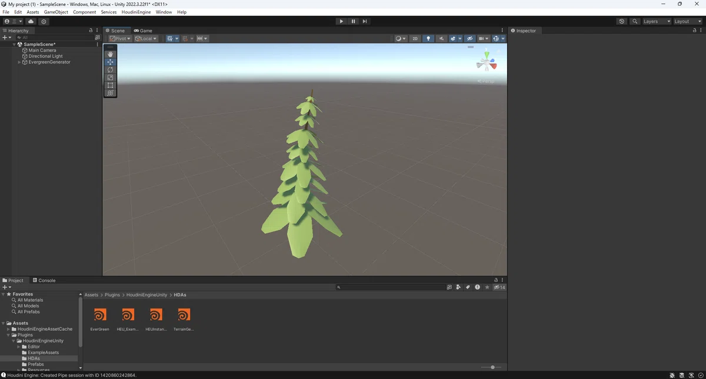
Task: Click HoudiniEngineUnity in the breadcrumb
Action: pyautogui.click(x=146, y=295)
